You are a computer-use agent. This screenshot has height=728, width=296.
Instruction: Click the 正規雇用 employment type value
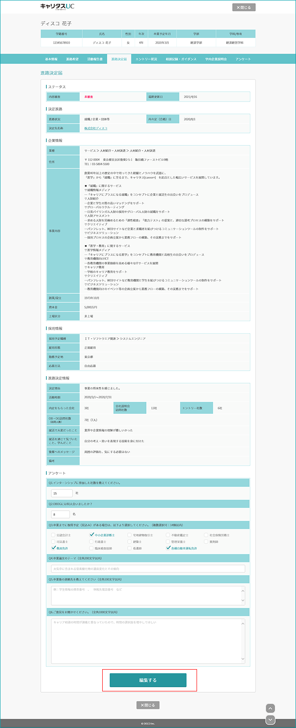click(x=90, y=348)
